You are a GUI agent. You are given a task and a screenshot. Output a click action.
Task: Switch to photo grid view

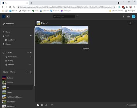pos(38,105)
